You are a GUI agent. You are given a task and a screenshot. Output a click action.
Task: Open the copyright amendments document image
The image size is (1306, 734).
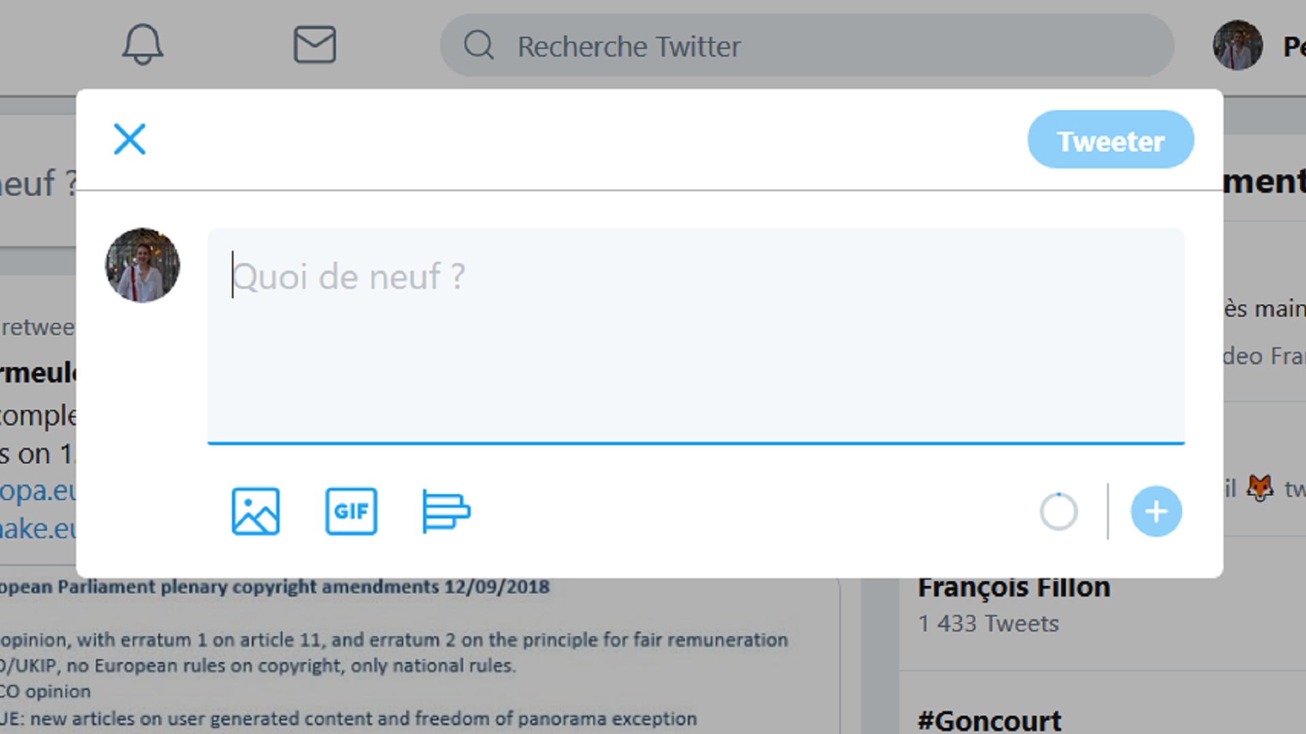pyautogui.click(x=420, y=656)
